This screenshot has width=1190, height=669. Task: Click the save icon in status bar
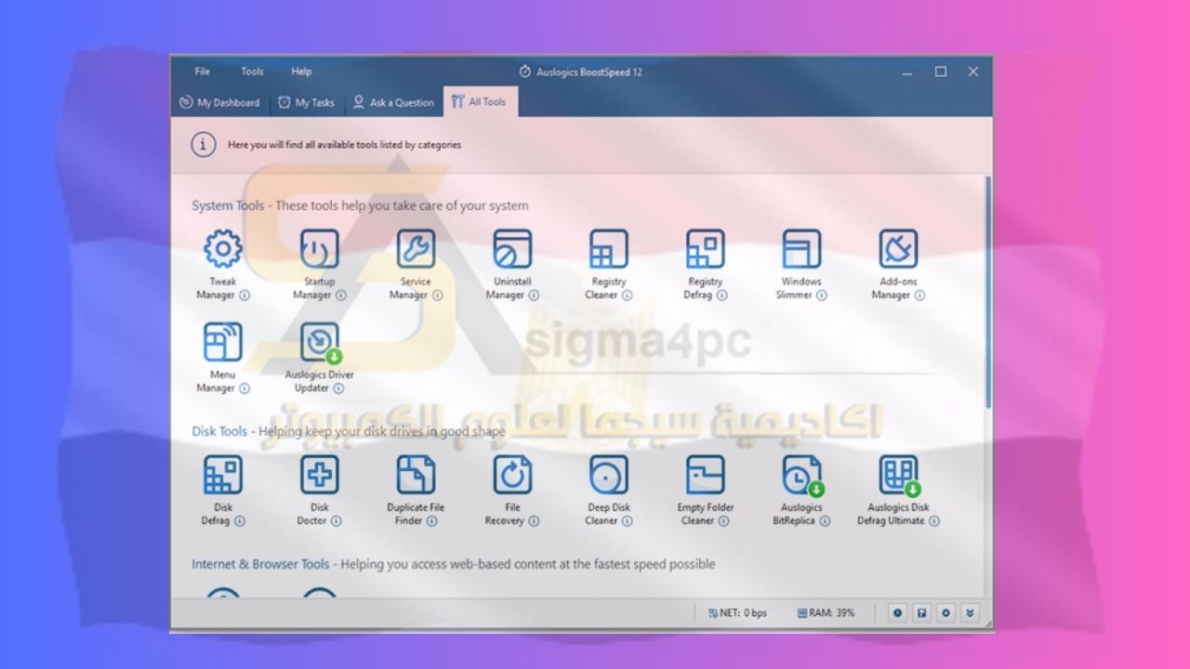[x=921, y=613]
